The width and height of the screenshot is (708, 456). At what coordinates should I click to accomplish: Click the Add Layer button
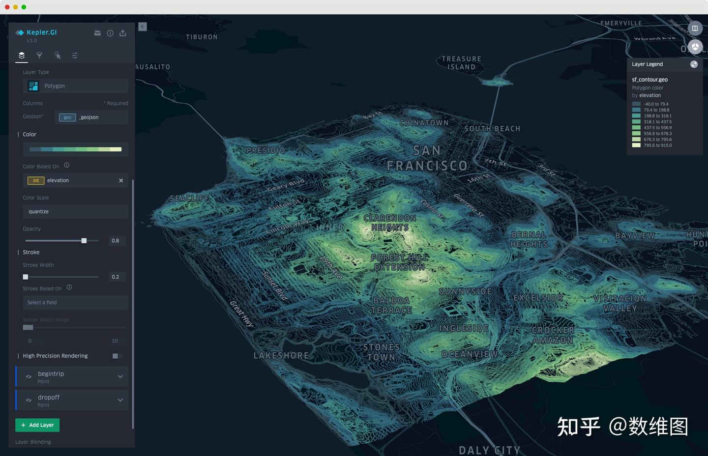(x=37, y=425)
